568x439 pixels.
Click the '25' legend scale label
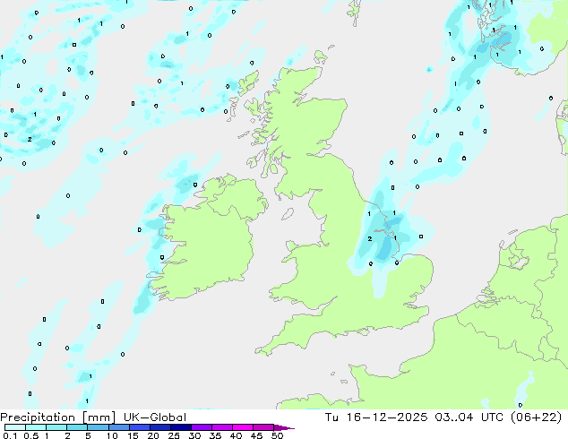tap(174, 435)
